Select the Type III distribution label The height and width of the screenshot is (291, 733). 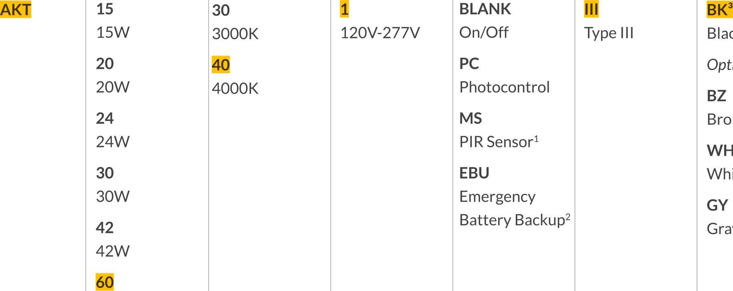609,33
